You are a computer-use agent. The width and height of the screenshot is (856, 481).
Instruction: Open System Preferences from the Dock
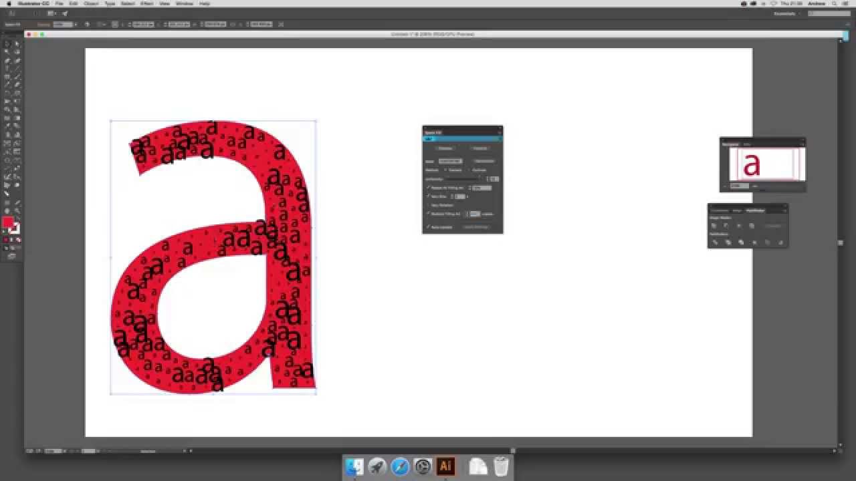coord(423,466)
